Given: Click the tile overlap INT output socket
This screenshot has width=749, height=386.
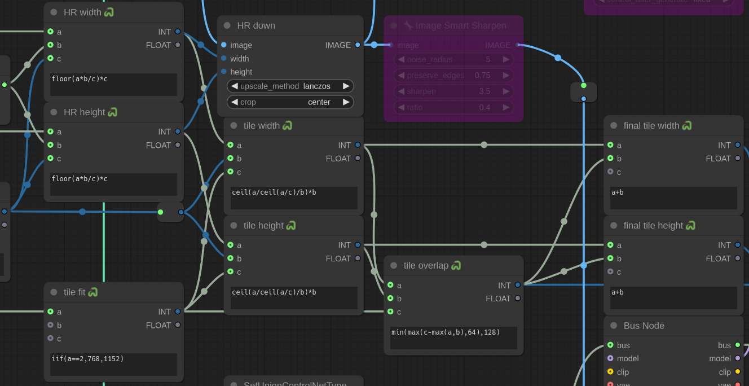Looking at the screenshot, I should (518, 285).
